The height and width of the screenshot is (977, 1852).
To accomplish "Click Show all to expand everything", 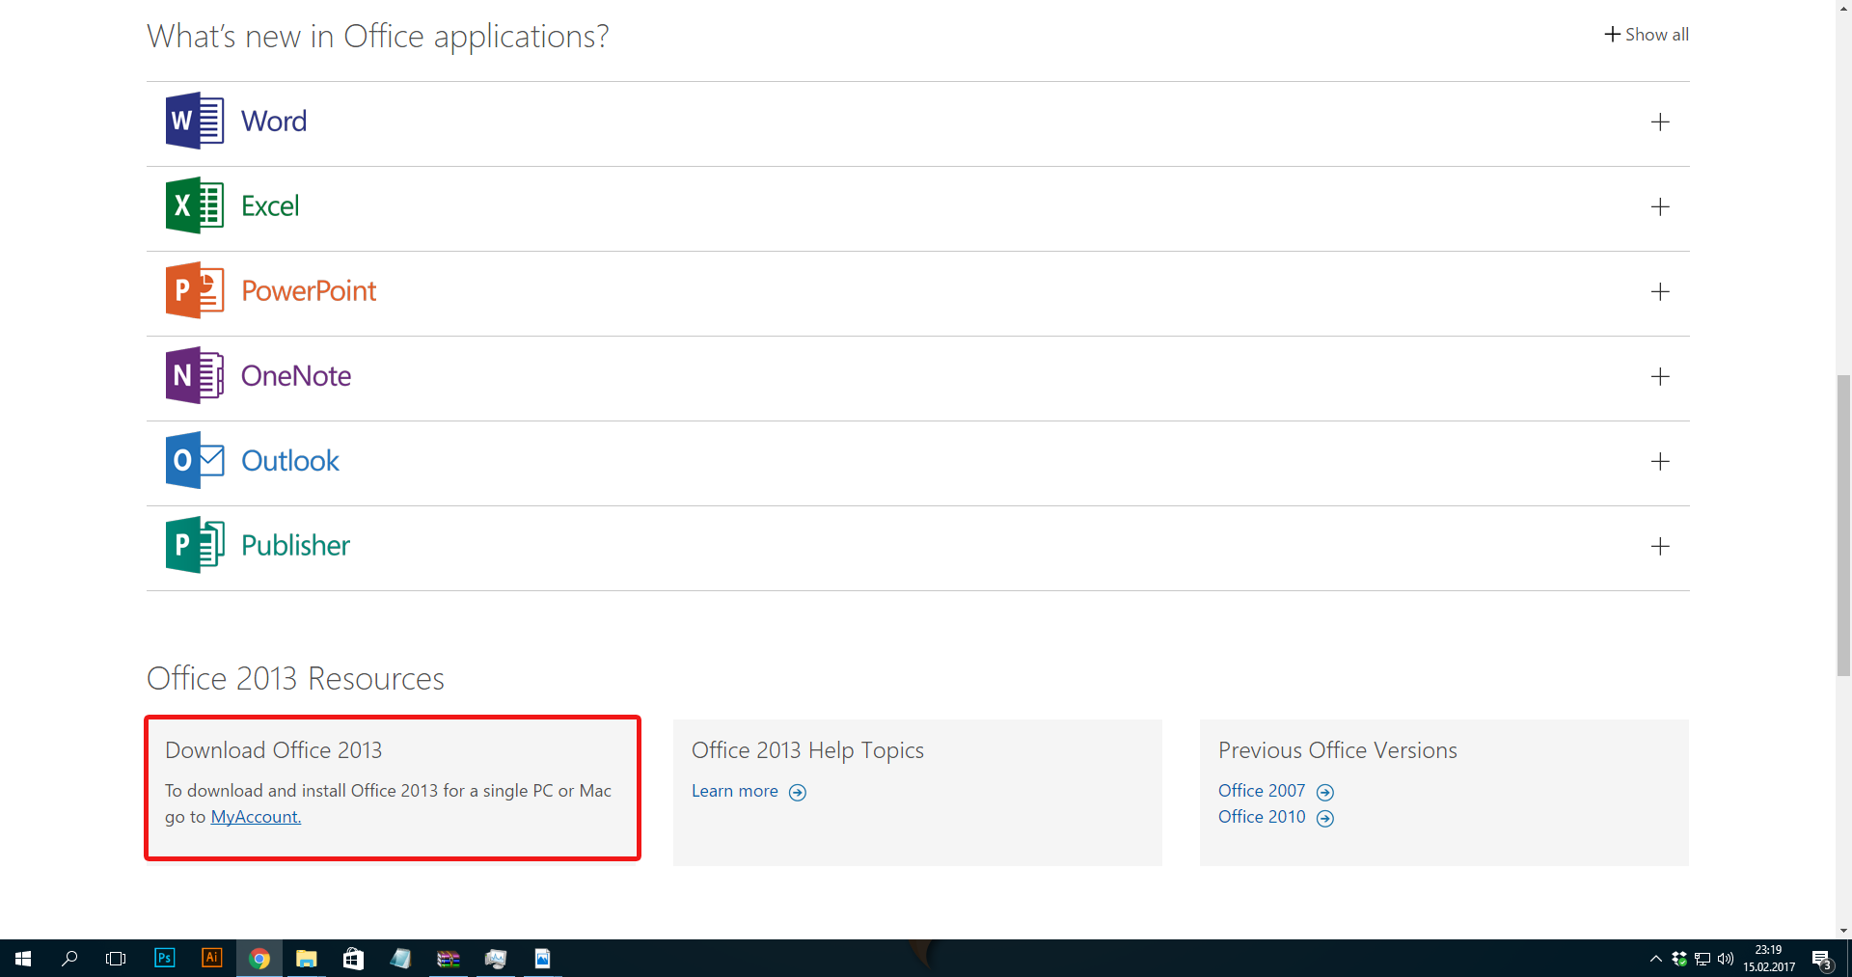I will coord(1647,35).
